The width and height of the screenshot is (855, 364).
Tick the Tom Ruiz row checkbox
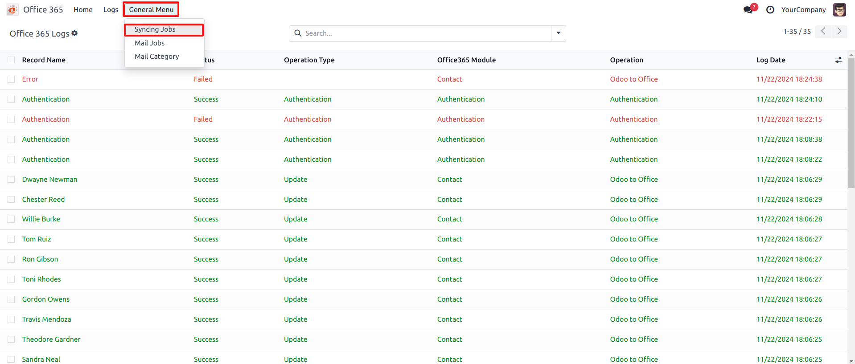click(x=11, y=239)
